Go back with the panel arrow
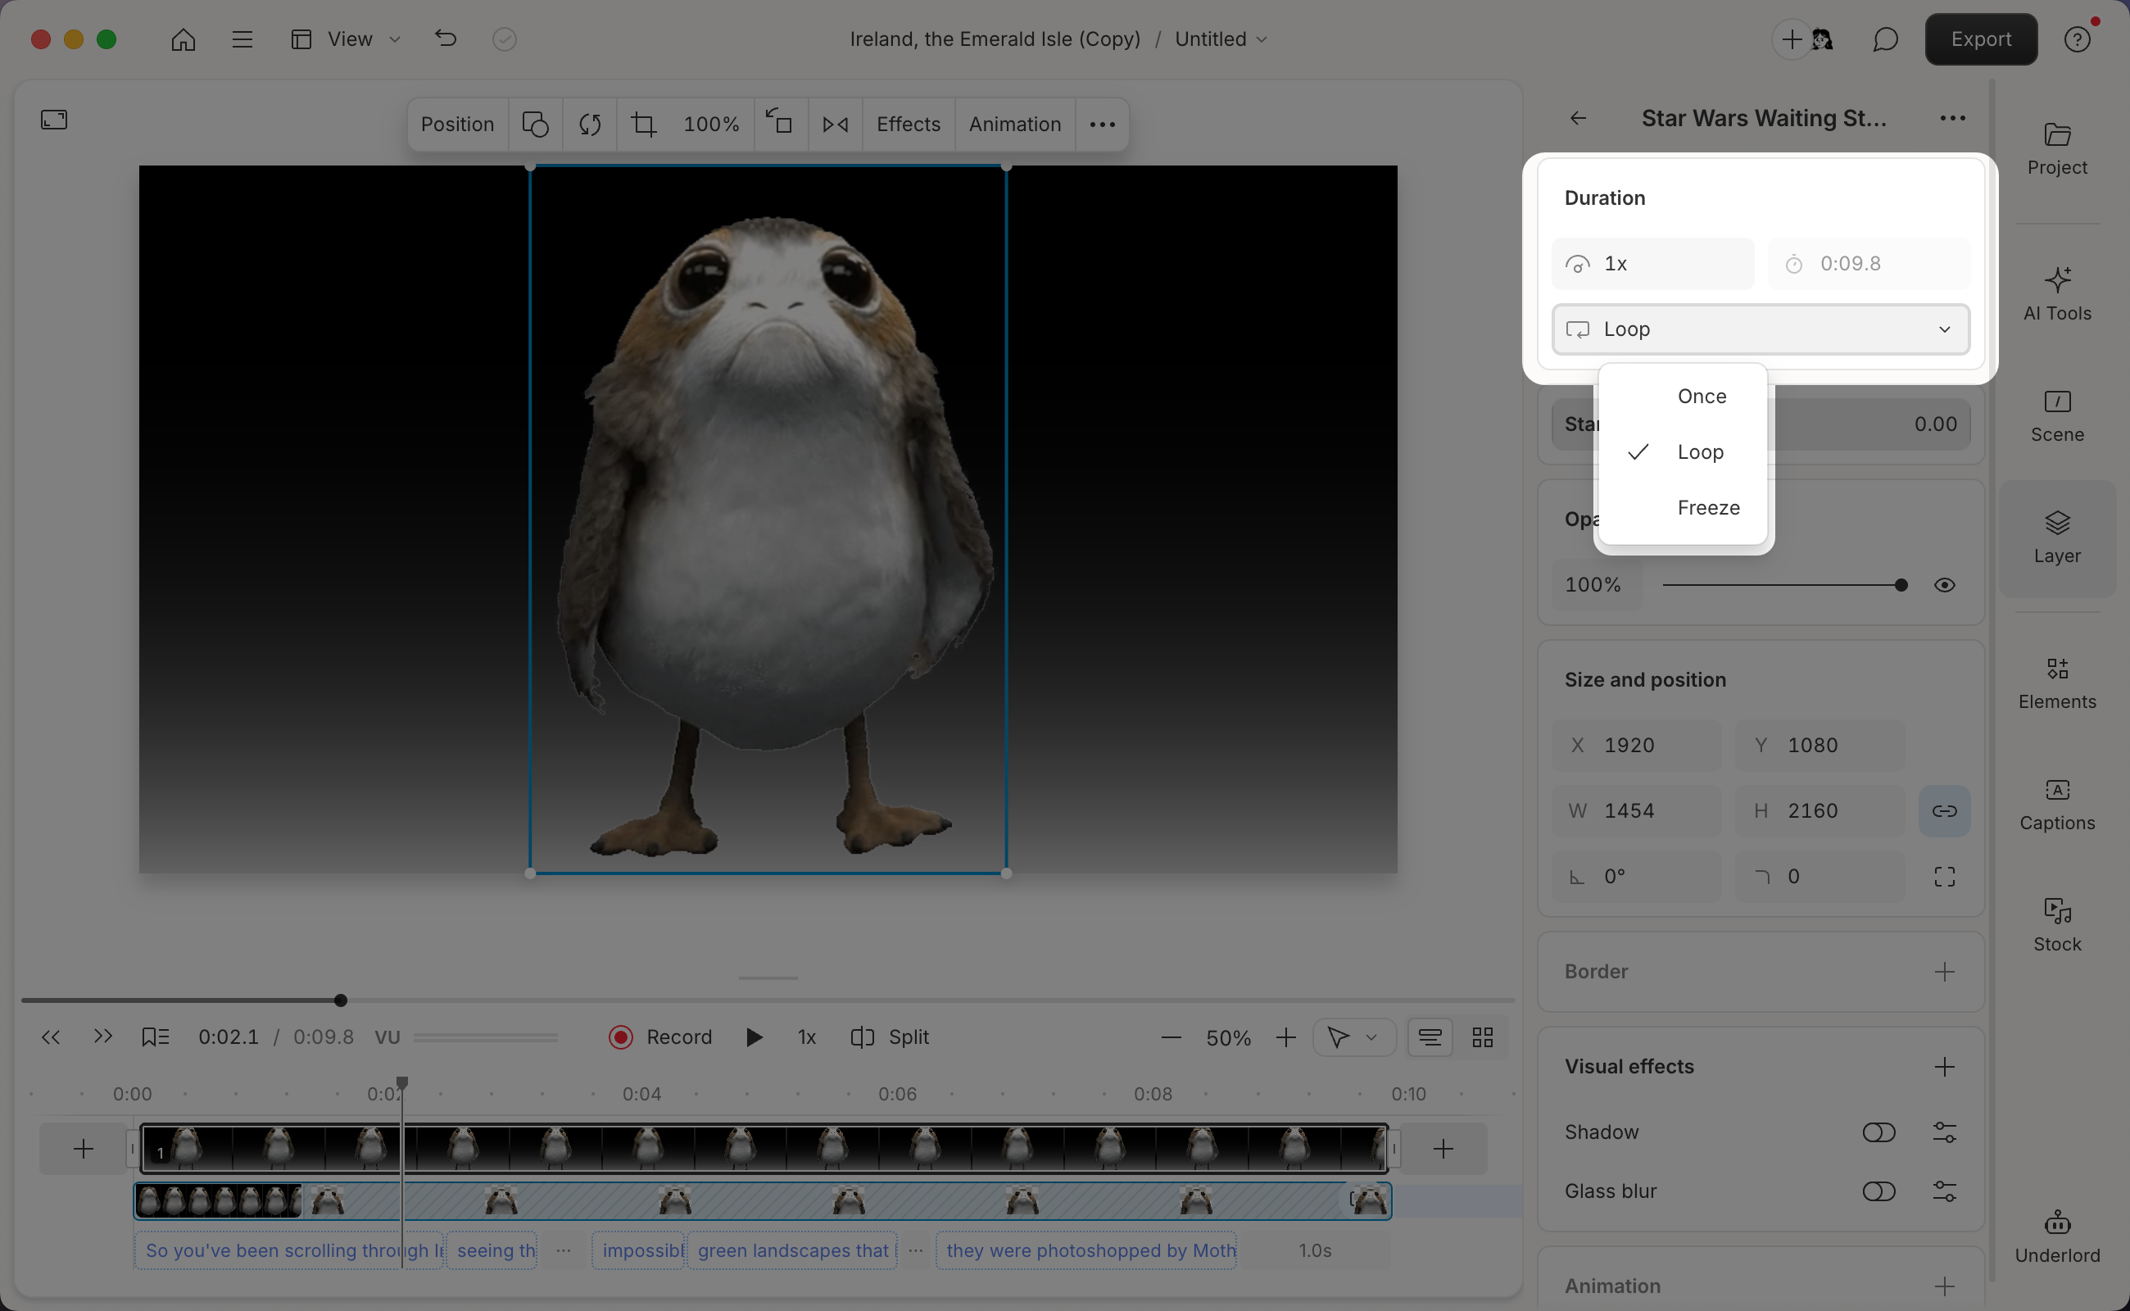The image size is (2130, 1311). click(x=1578, y=118)
